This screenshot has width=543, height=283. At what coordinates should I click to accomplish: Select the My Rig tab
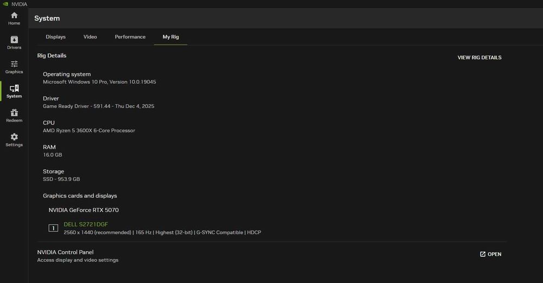171,37
